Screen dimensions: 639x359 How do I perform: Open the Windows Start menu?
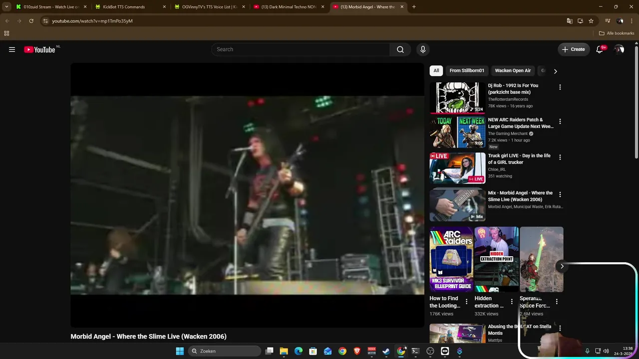click(x=180, y=351)
